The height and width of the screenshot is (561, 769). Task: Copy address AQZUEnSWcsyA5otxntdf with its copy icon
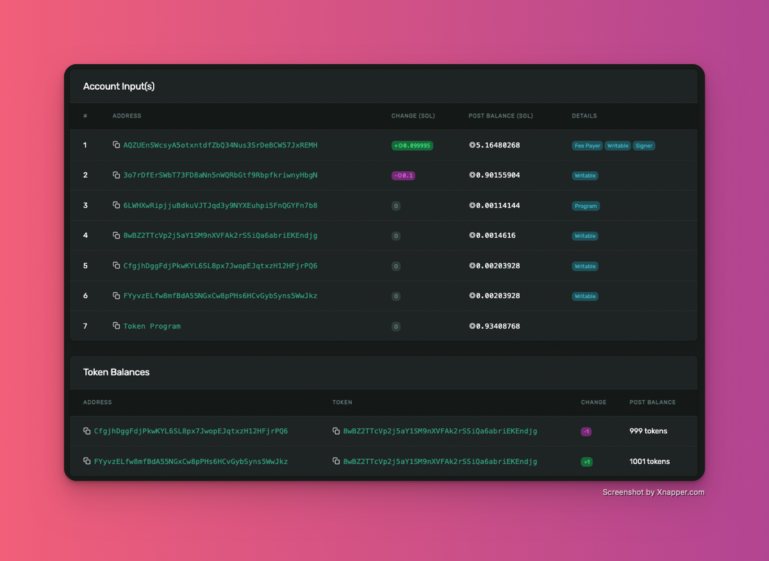click(116, 145)
